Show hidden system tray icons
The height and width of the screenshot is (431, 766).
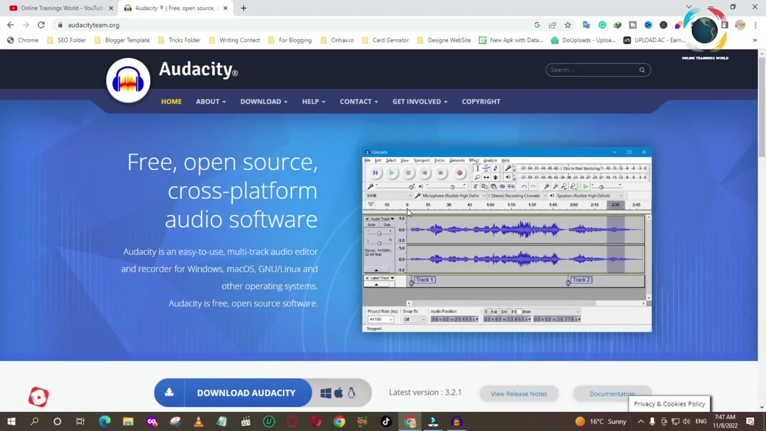[x=641, y=421]
